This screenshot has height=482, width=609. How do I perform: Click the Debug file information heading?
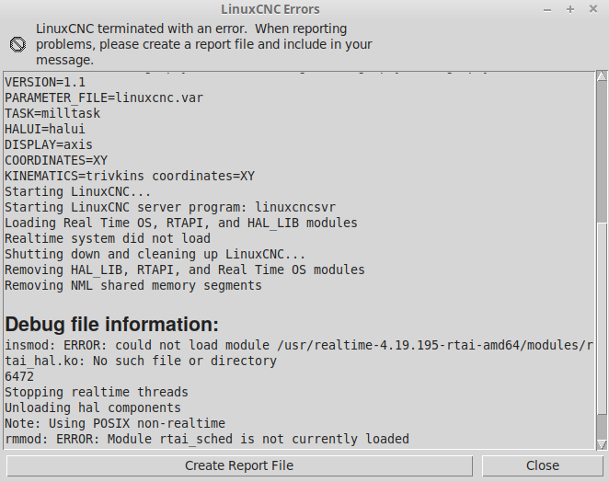tap(112, 324)
